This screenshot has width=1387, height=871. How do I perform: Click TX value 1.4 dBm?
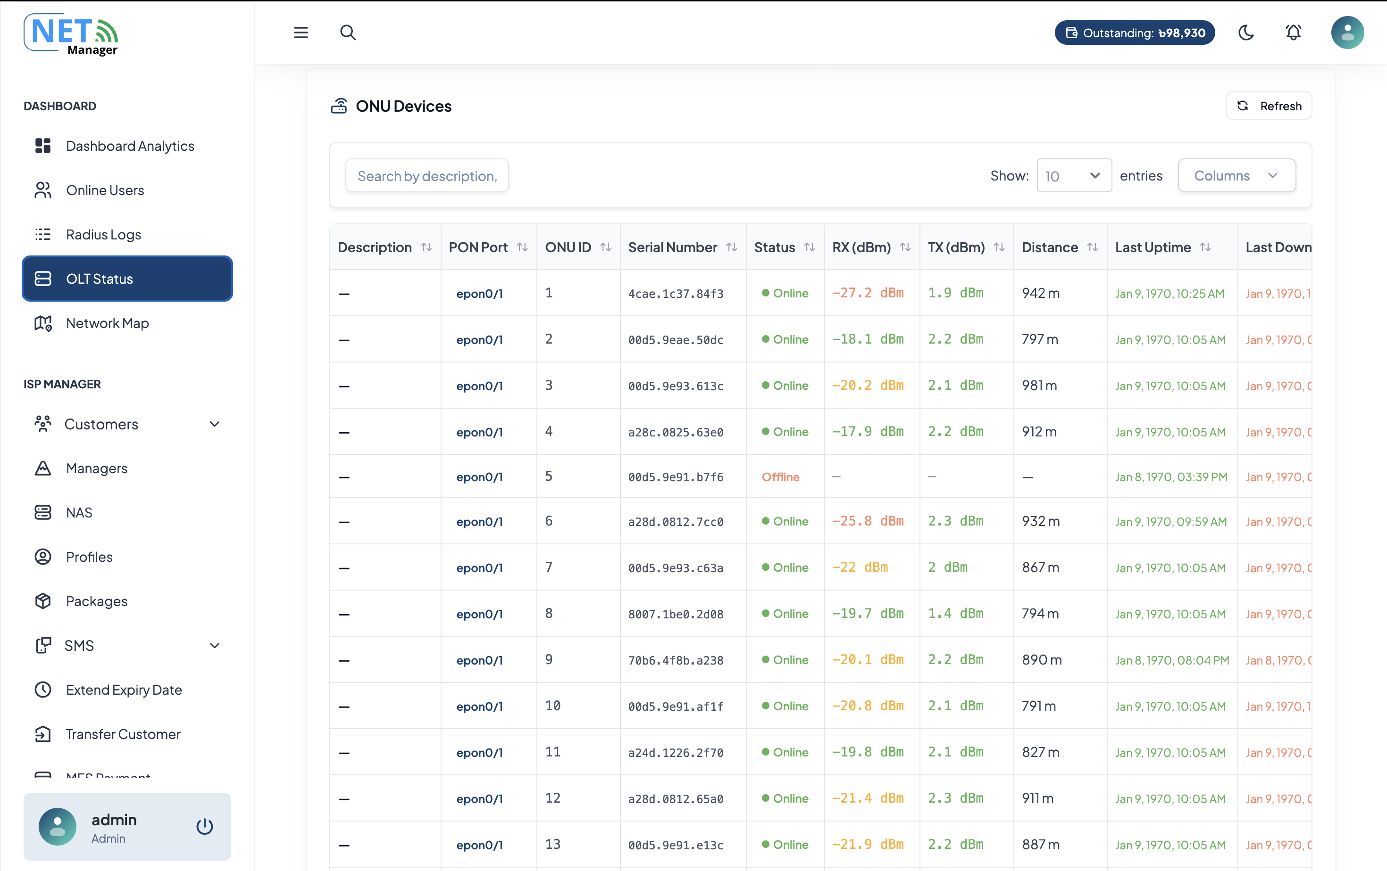(x=956, y=613)
